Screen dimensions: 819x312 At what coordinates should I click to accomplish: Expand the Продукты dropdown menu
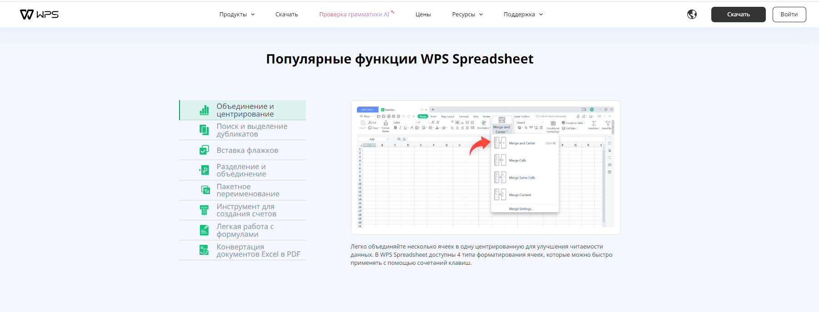click(237, 15)
